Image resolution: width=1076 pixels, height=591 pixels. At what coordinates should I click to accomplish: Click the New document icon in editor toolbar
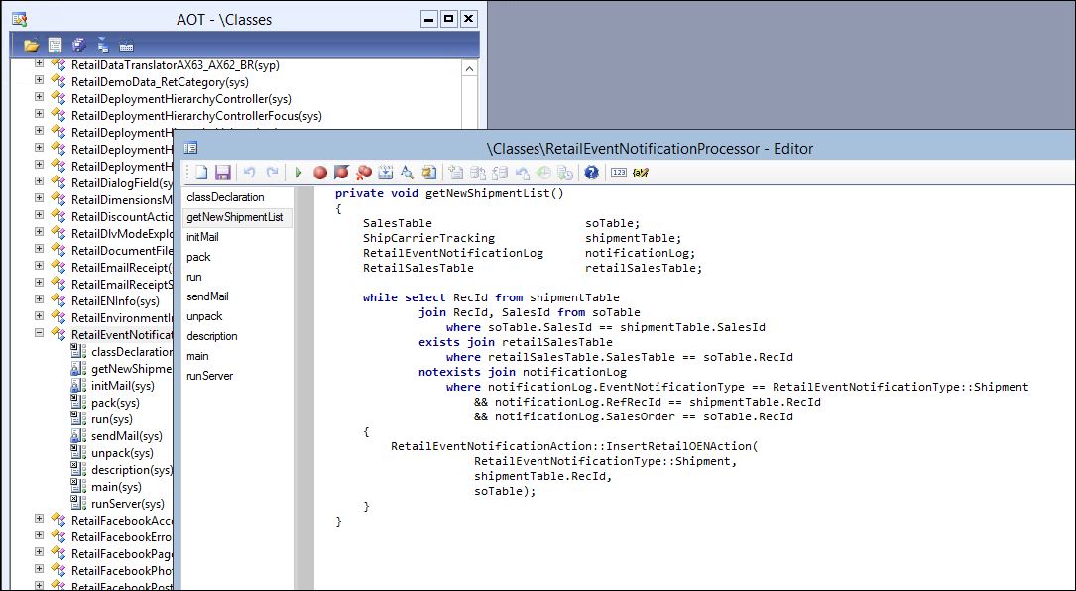(x=201, y=173)
